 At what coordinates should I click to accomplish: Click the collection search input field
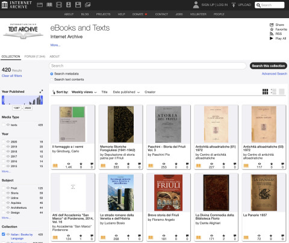pos(148,66)
